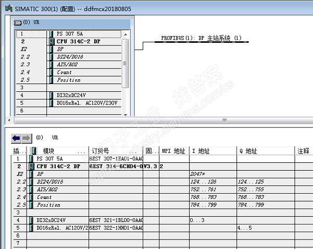This screenshot has height=249, width=313.
Task: Click the 模块 column header
Action: [59, 151]
